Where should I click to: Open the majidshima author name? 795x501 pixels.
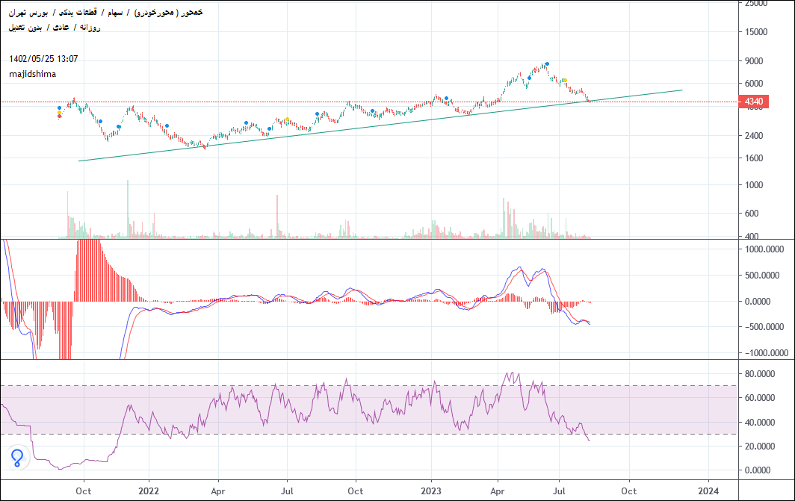coord(32,74)
